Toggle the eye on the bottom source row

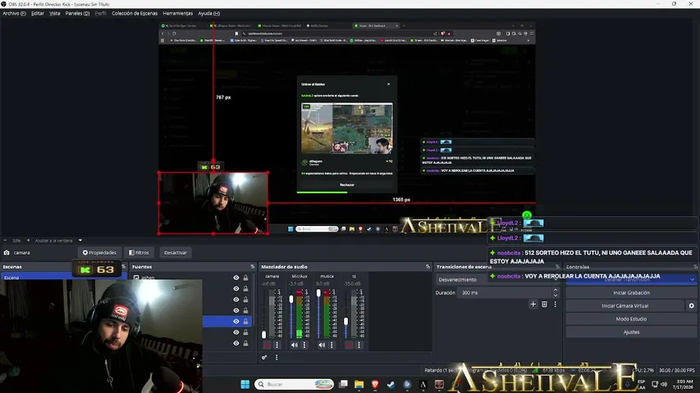[236, 343]
